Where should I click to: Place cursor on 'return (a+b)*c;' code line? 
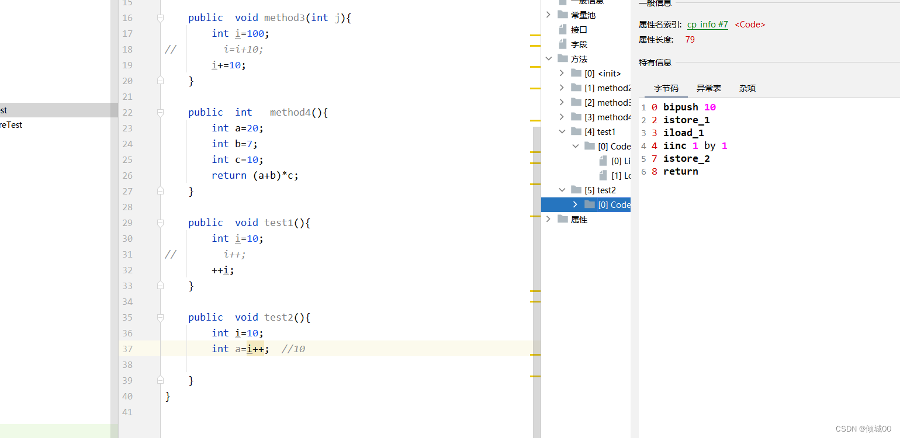(255, 176)
